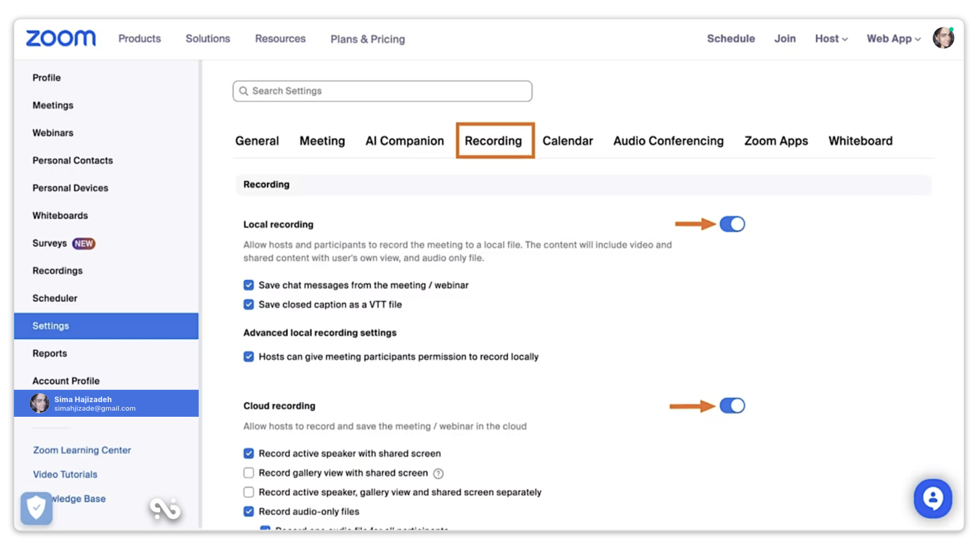Image resolution: width=978 pixels, height=550 pixels.
Task: Open Video Tutorials link
Action: (x=65, y=475)
